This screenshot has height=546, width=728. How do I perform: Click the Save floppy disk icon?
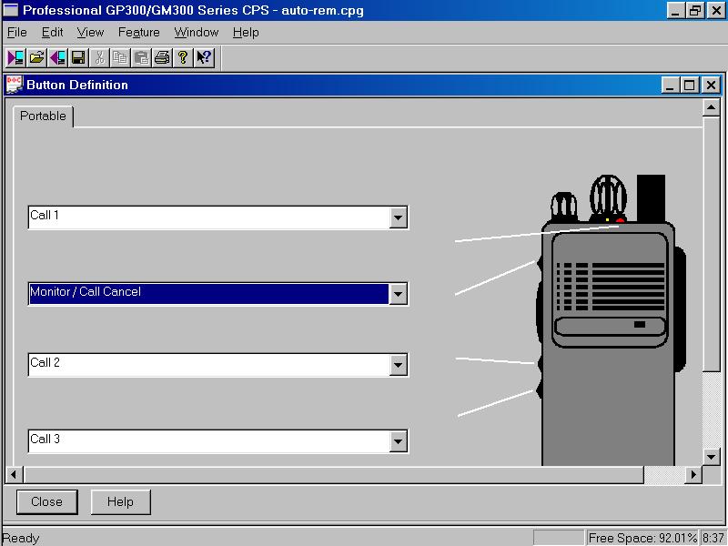coord(79,58)
